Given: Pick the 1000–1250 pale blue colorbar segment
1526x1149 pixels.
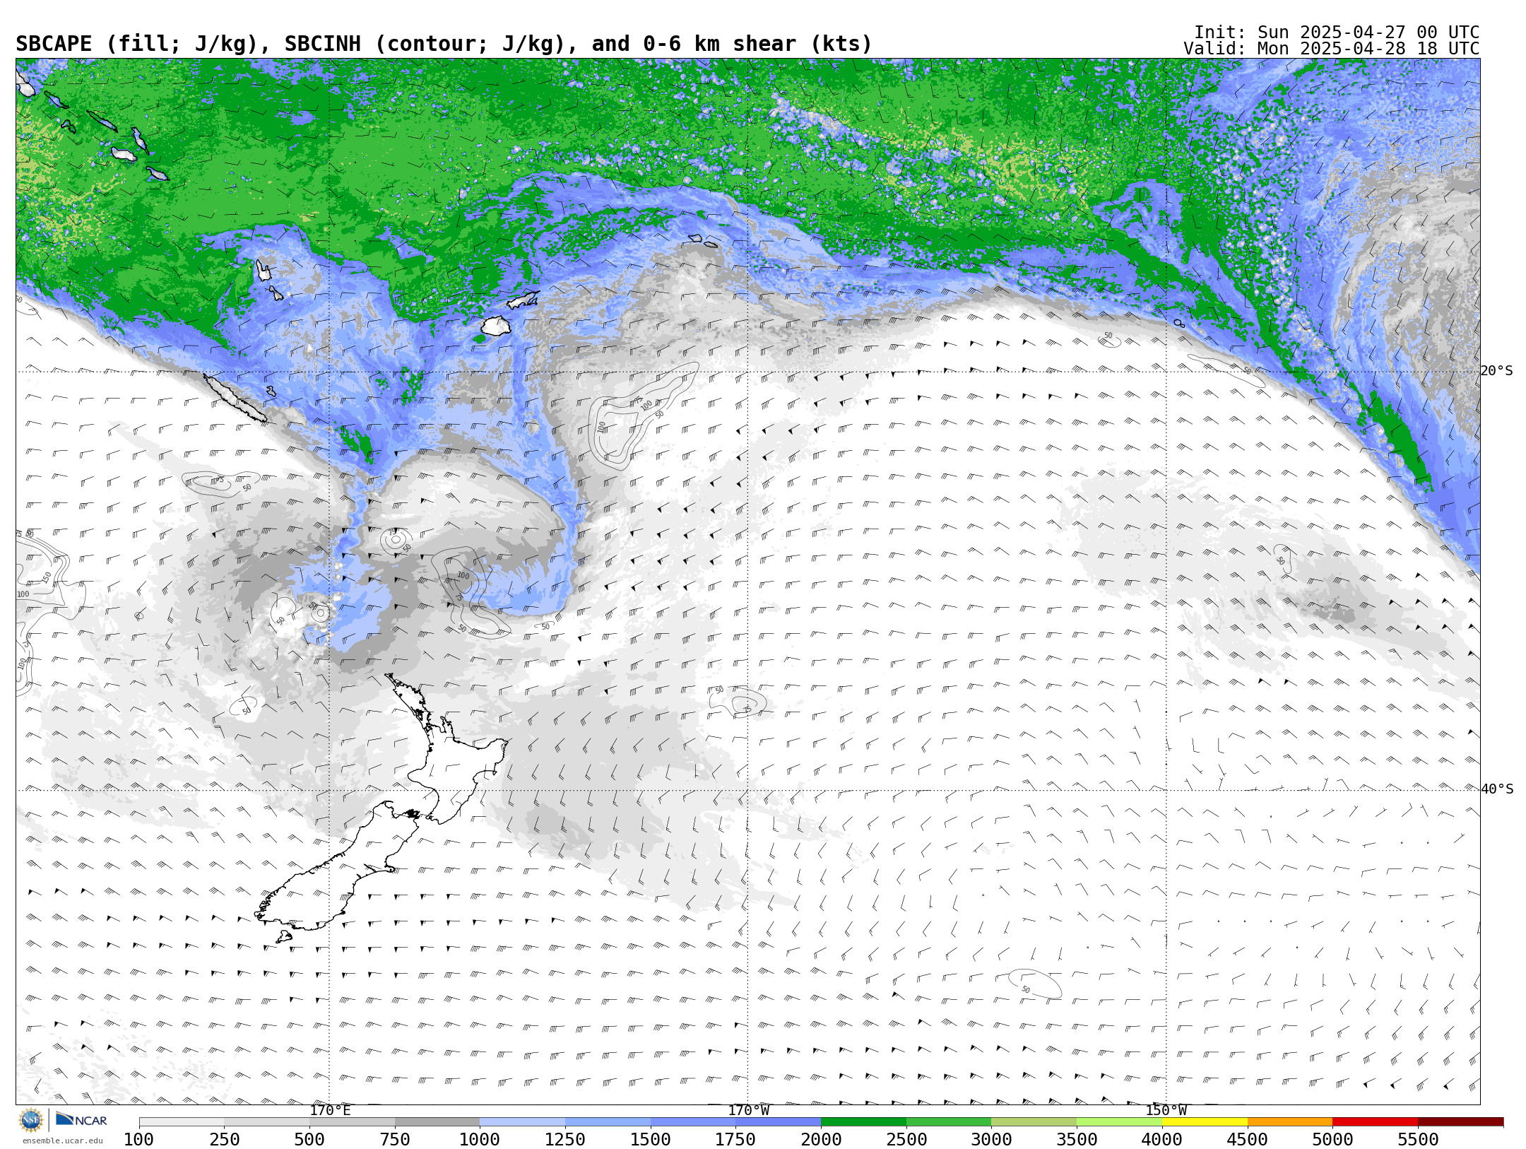Looking at the screenshot, I should pos(523,1122).
